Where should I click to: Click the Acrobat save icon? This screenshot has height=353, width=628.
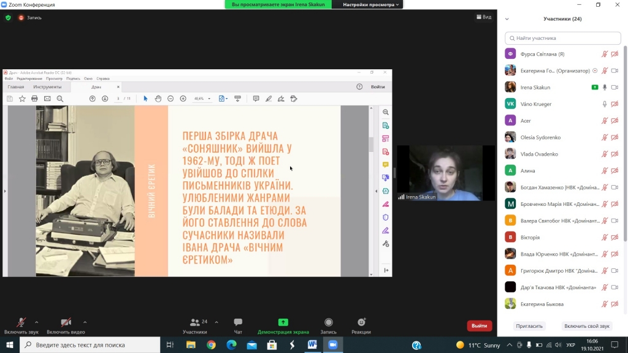click(10, 99)
